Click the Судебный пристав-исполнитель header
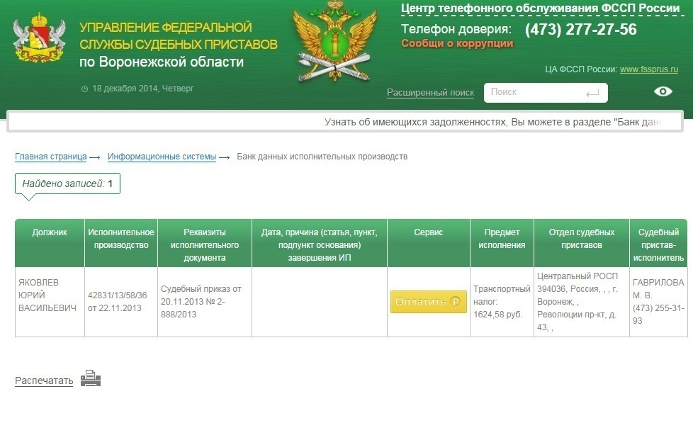This screenshot has height=423, width=693. [658, 242]
